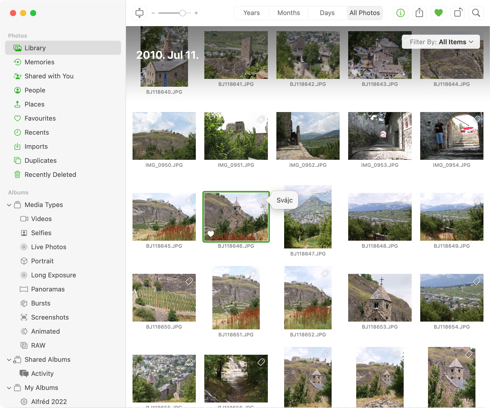
Task: Collapse the Shared Albums group
Action: coord(9,360)
